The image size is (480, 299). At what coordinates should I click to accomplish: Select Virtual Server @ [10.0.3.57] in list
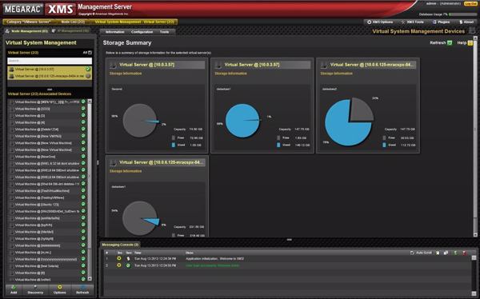[50, 70]
